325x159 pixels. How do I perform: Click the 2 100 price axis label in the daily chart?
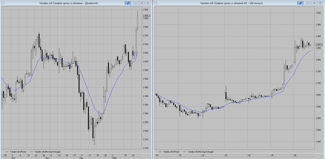(x=146, y=148)
